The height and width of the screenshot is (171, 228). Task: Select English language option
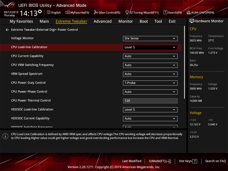(56, 13)
